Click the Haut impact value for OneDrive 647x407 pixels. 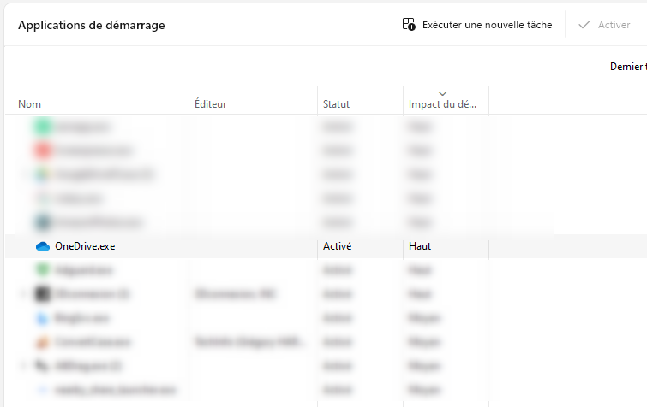420,246
